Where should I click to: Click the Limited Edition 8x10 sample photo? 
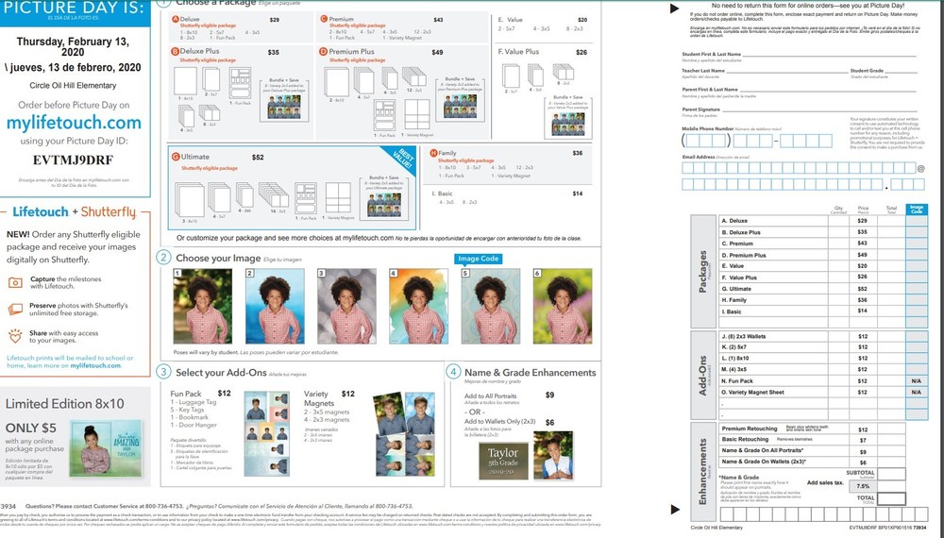click(x=106, y=447)
